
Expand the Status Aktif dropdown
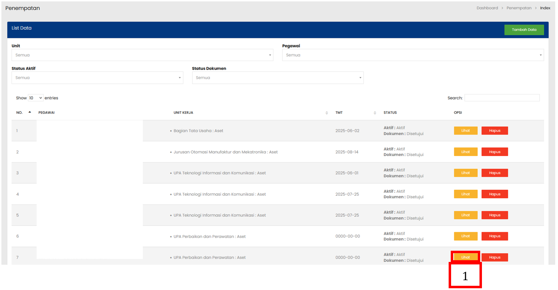[x=97, y=78]
